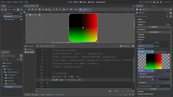The height and width of the screenshot is (97, 173).
Task: Open the Inspector history list icon
Action: coord(171,10)
